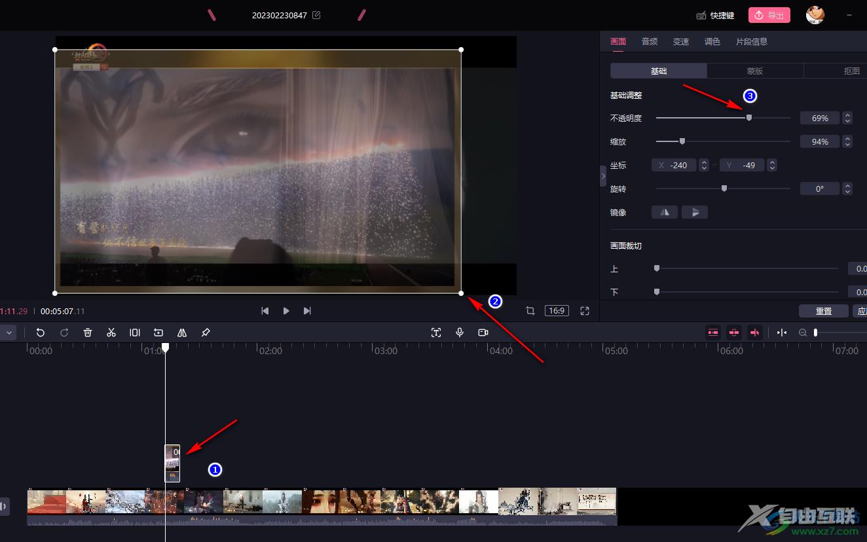Toggle the first pink track magnet icon
Screen dimensions: 867x542
pos(712,333)
